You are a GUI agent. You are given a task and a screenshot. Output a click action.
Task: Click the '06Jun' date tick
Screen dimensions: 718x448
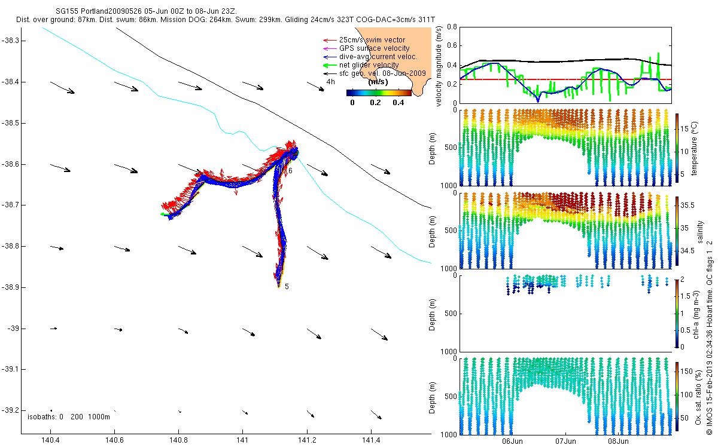pyautogui.click(x=513, y=441)
